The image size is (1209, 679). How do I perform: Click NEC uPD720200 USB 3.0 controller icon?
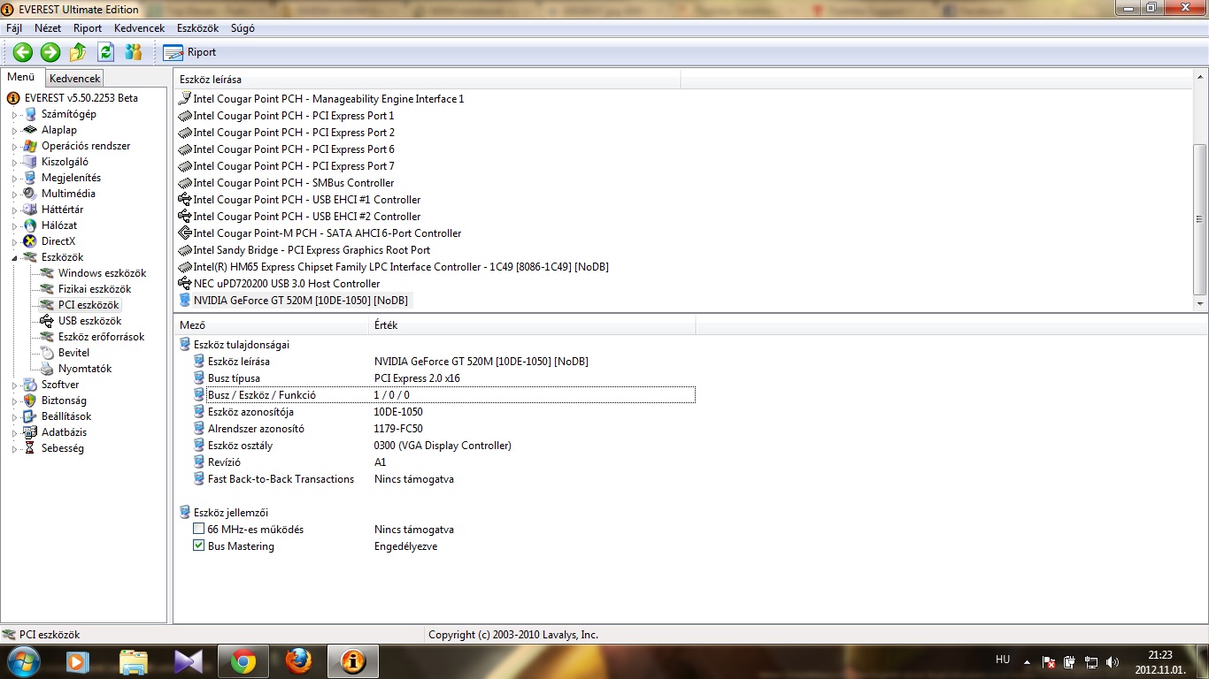[184, 284]
